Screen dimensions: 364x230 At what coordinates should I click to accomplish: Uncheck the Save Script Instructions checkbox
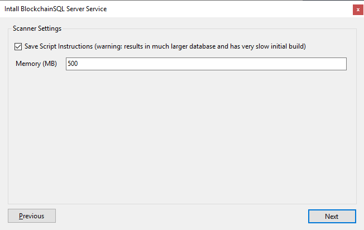click(18, 47)
